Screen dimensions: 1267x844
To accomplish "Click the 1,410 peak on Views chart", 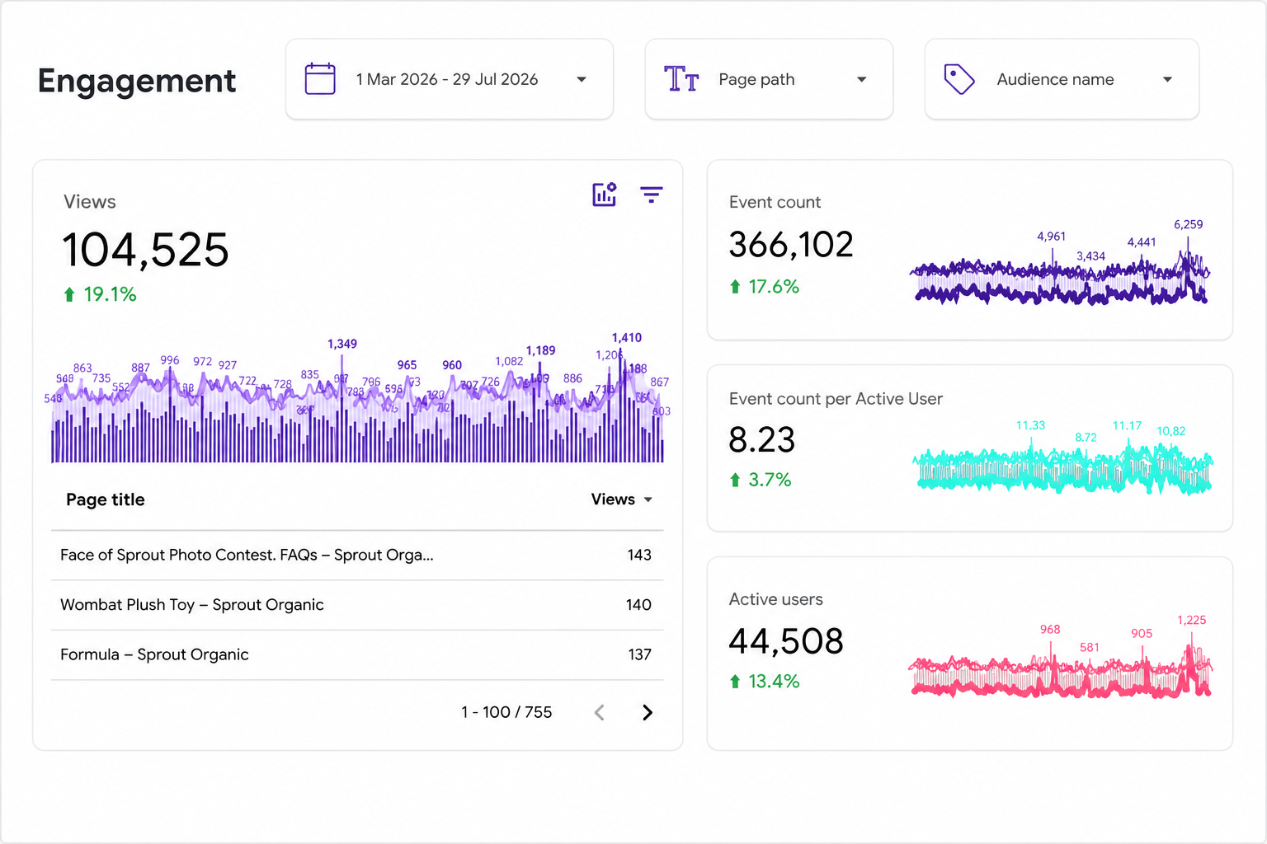I will click(626, 338).
